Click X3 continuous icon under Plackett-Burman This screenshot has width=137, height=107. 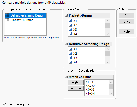point(71,29)
